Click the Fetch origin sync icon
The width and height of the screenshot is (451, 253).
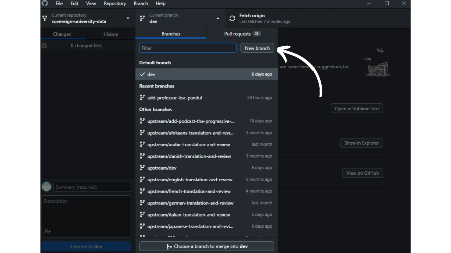[232, 18]
